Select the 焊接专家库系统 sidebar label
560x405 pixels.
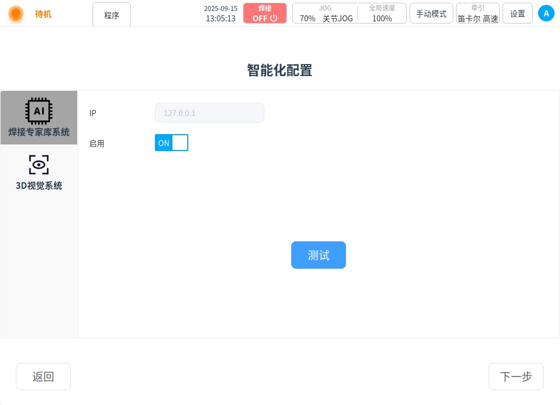tap(39, 132)
